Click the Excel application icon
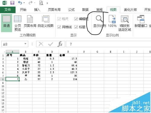 [x=5, y=3]
